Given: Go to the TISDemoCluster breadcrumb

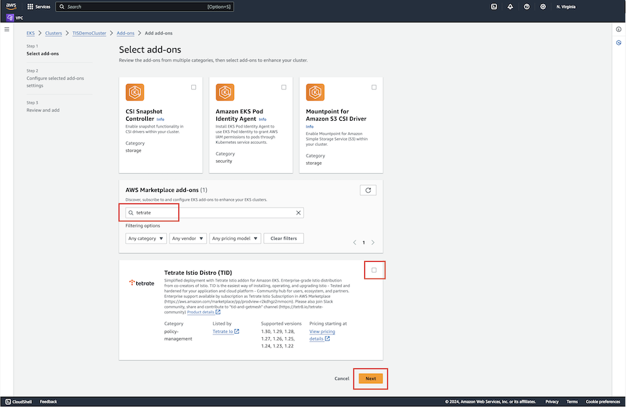Looking at the screenshot, I should [89, 33].
